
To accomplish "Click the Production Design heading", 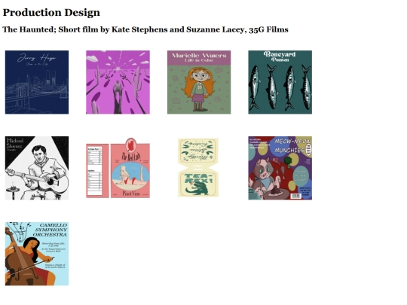I will tap(51, 13).
